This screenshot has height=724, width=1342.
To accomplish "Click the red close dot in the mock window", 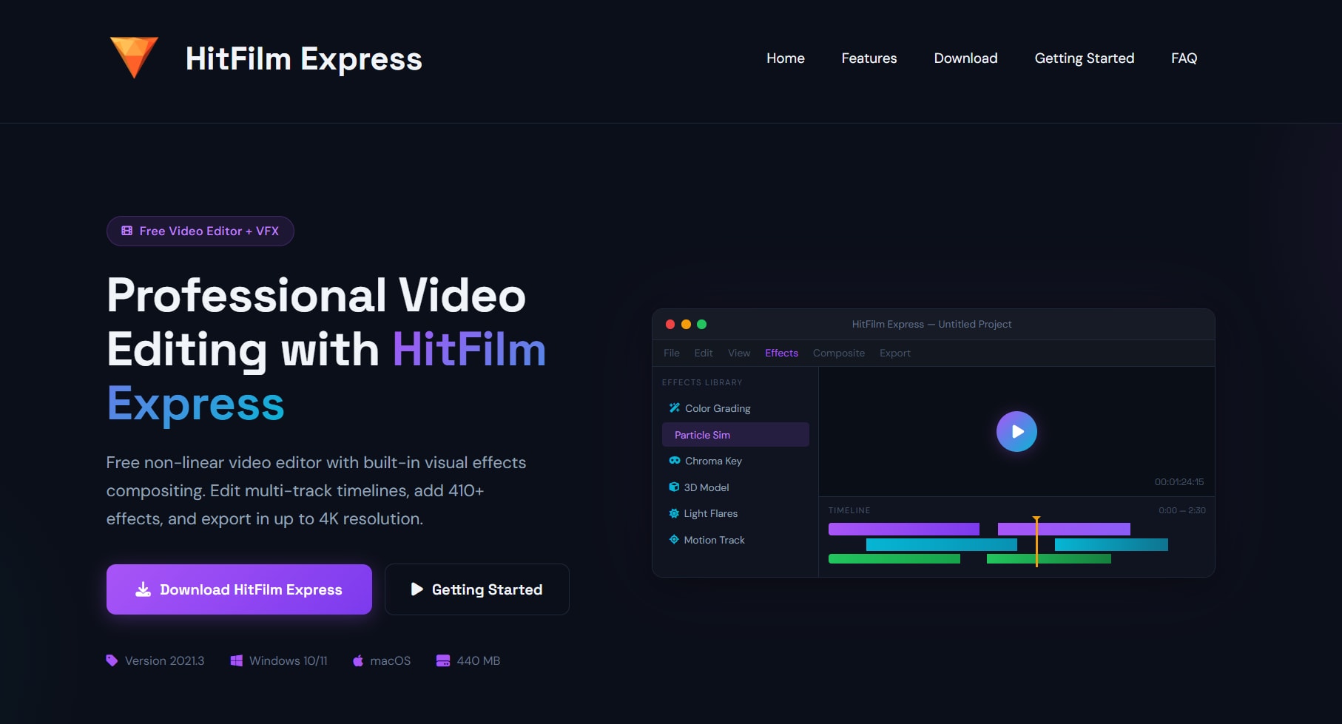I will pyautogui.click(x=670, y=324).
